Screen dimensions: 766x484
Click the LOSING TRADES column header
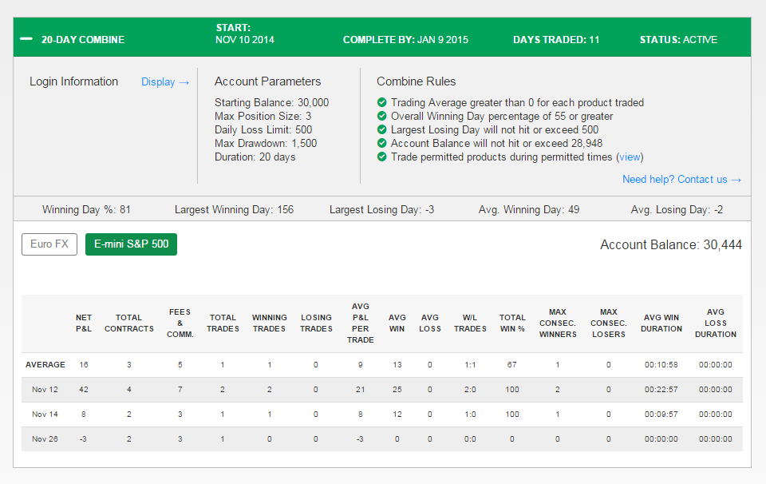(316, 323)
